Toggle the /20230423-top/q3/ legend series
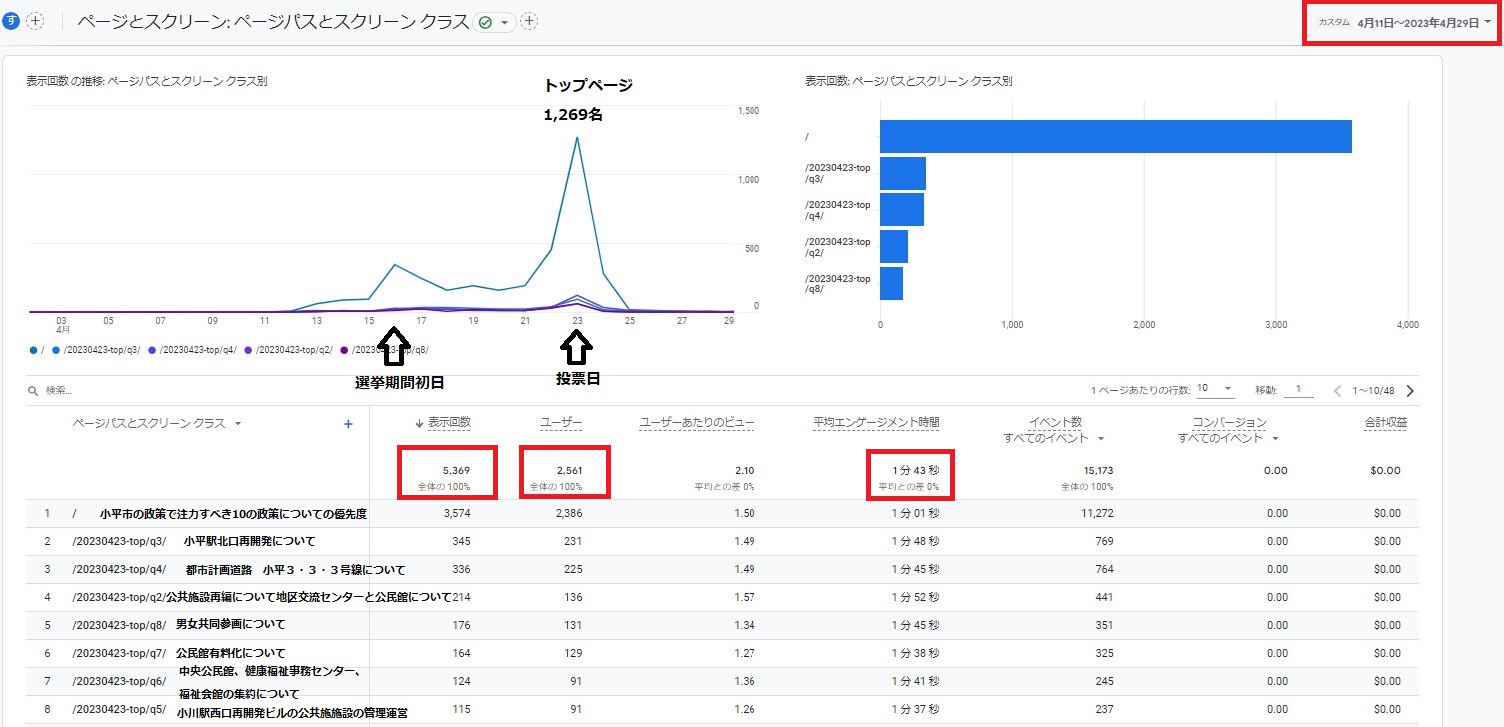 97,350
